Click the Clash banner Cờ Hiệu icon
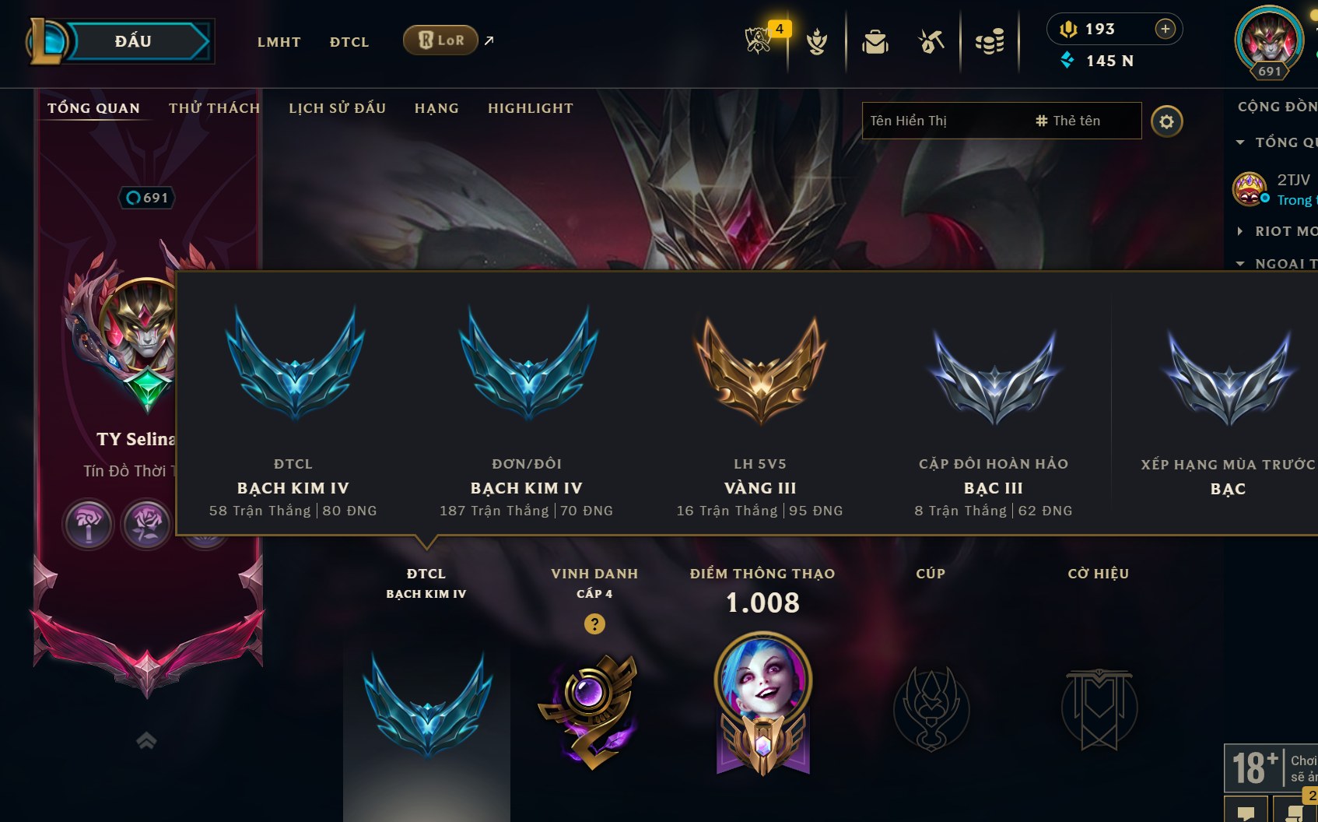The image size is (1318, 822). point(1099,708)
